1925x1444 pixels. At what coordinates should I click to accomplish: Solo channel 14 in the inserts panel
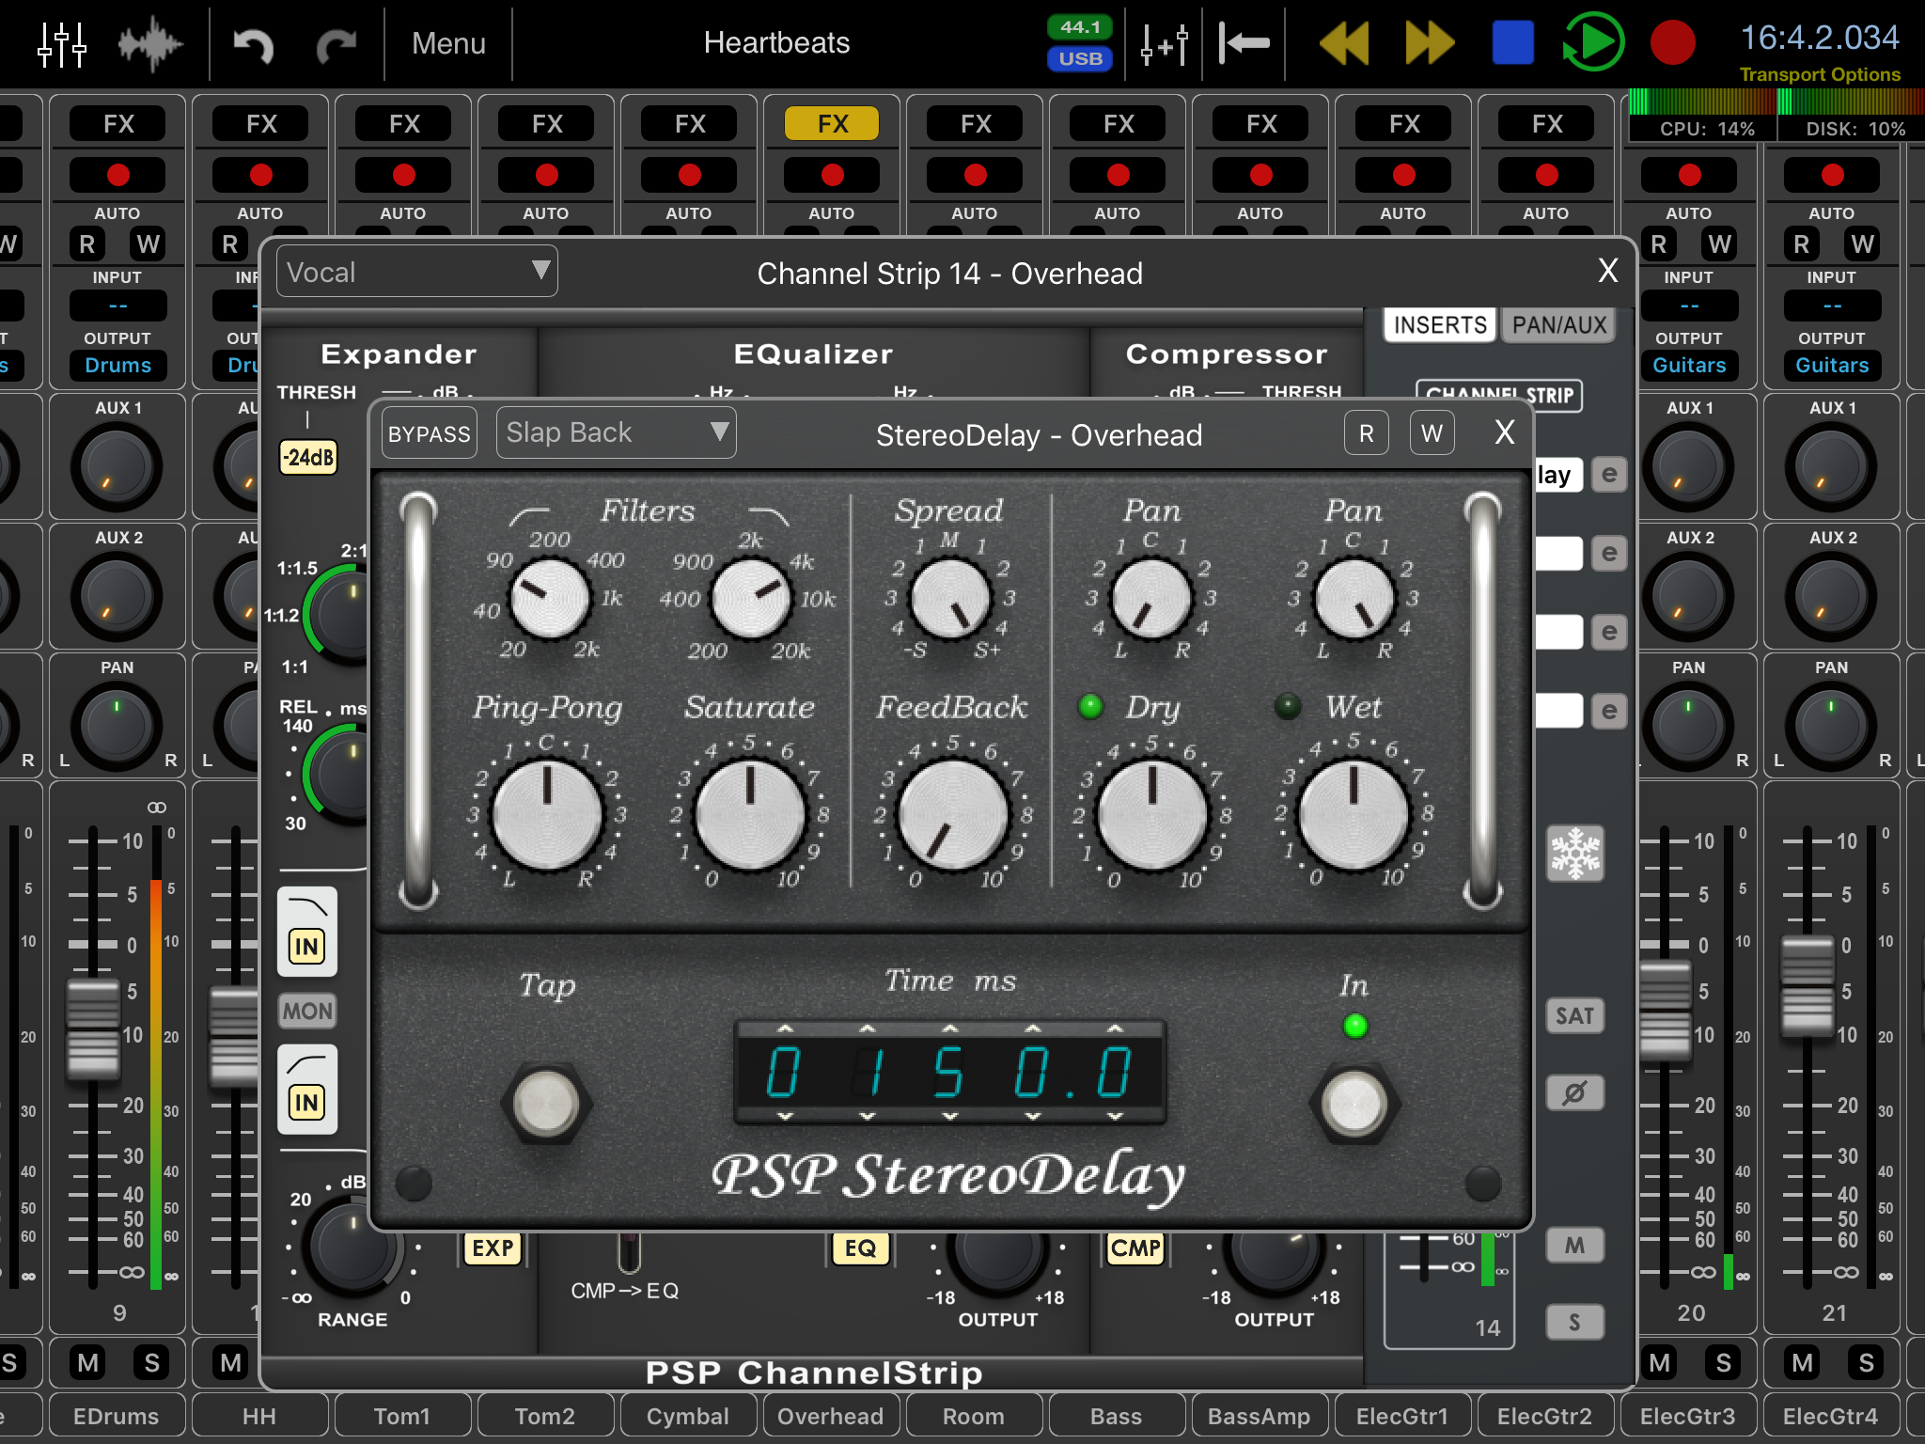[1574, 1323]
